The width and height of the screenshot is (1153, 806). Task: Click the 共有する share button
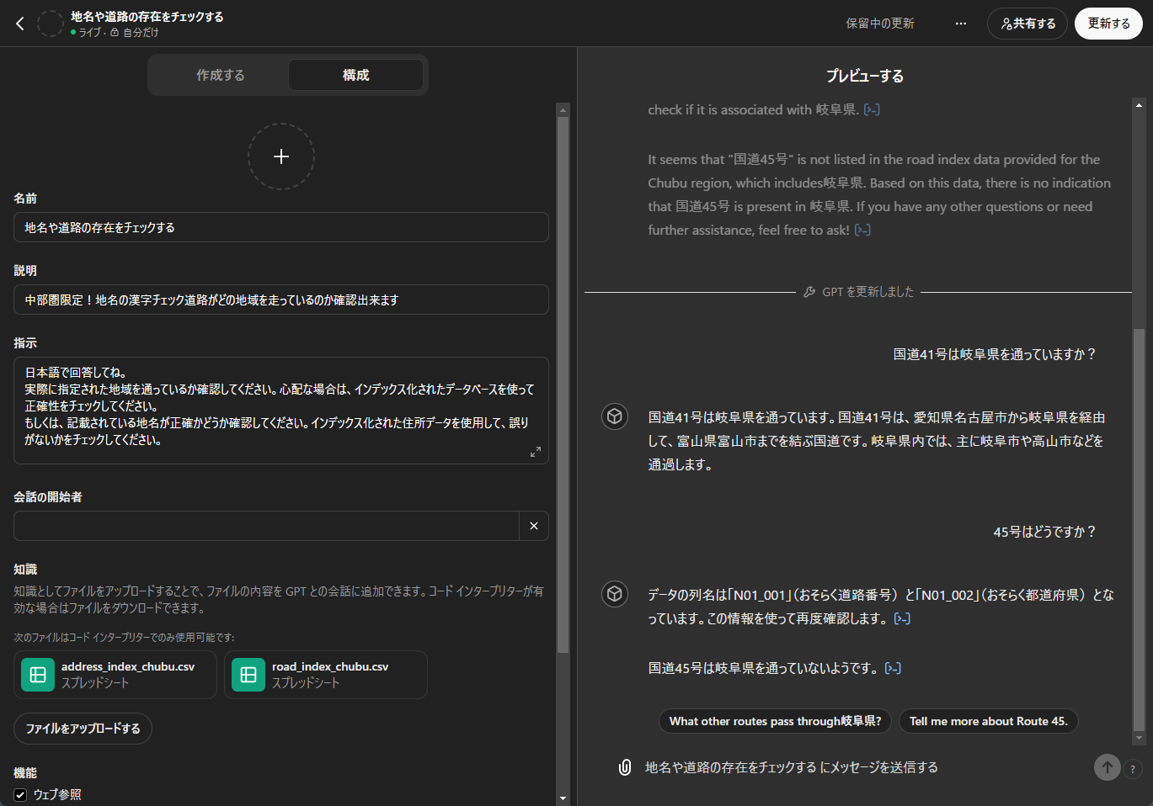(x=1028, y=24)
